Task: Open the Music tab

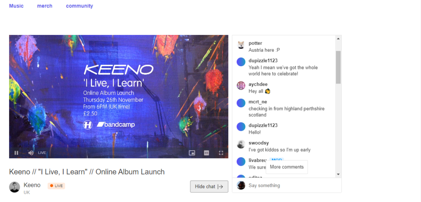Action: pos(16,6)
